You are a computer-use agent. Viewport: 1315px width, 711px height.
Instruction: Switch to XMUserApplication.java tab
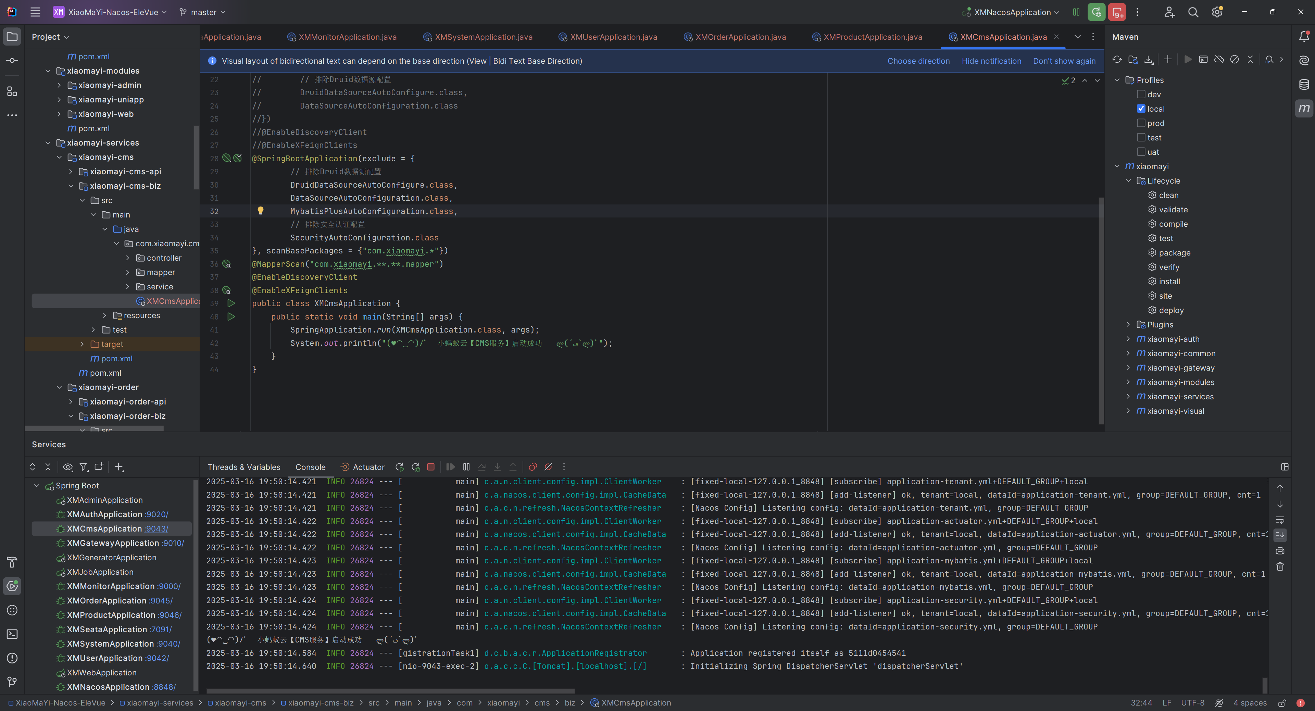(608, 37)
